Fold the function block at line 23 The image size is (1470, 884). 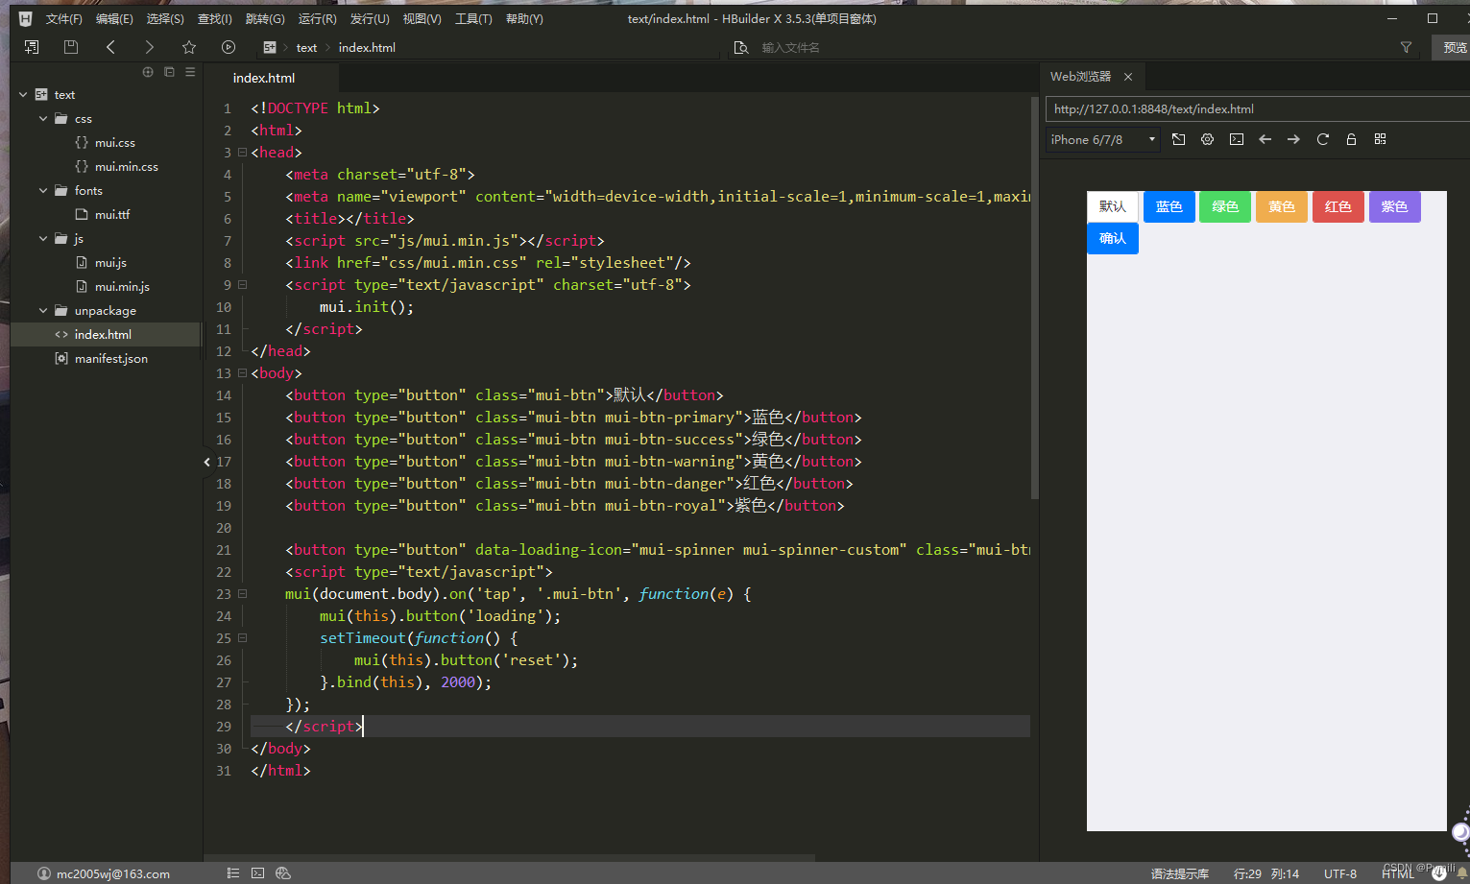(x=242, y=594)
